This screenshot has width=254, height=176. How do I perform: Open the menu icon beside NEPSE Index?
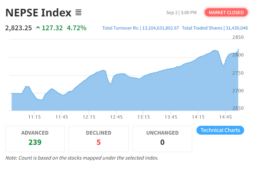coord(78,13)
